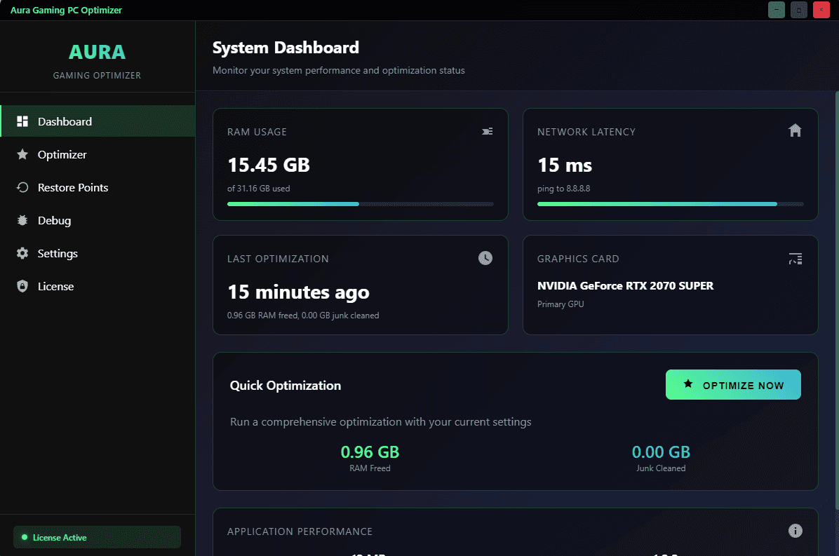Click the info icon on Application Performance
This screenshot has height=556, width=839.
pyautogui.click(x=795, y=531)
